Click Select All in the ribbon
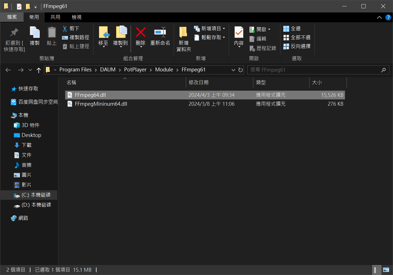This screenshot has width=393, height=275. [292, 29]
